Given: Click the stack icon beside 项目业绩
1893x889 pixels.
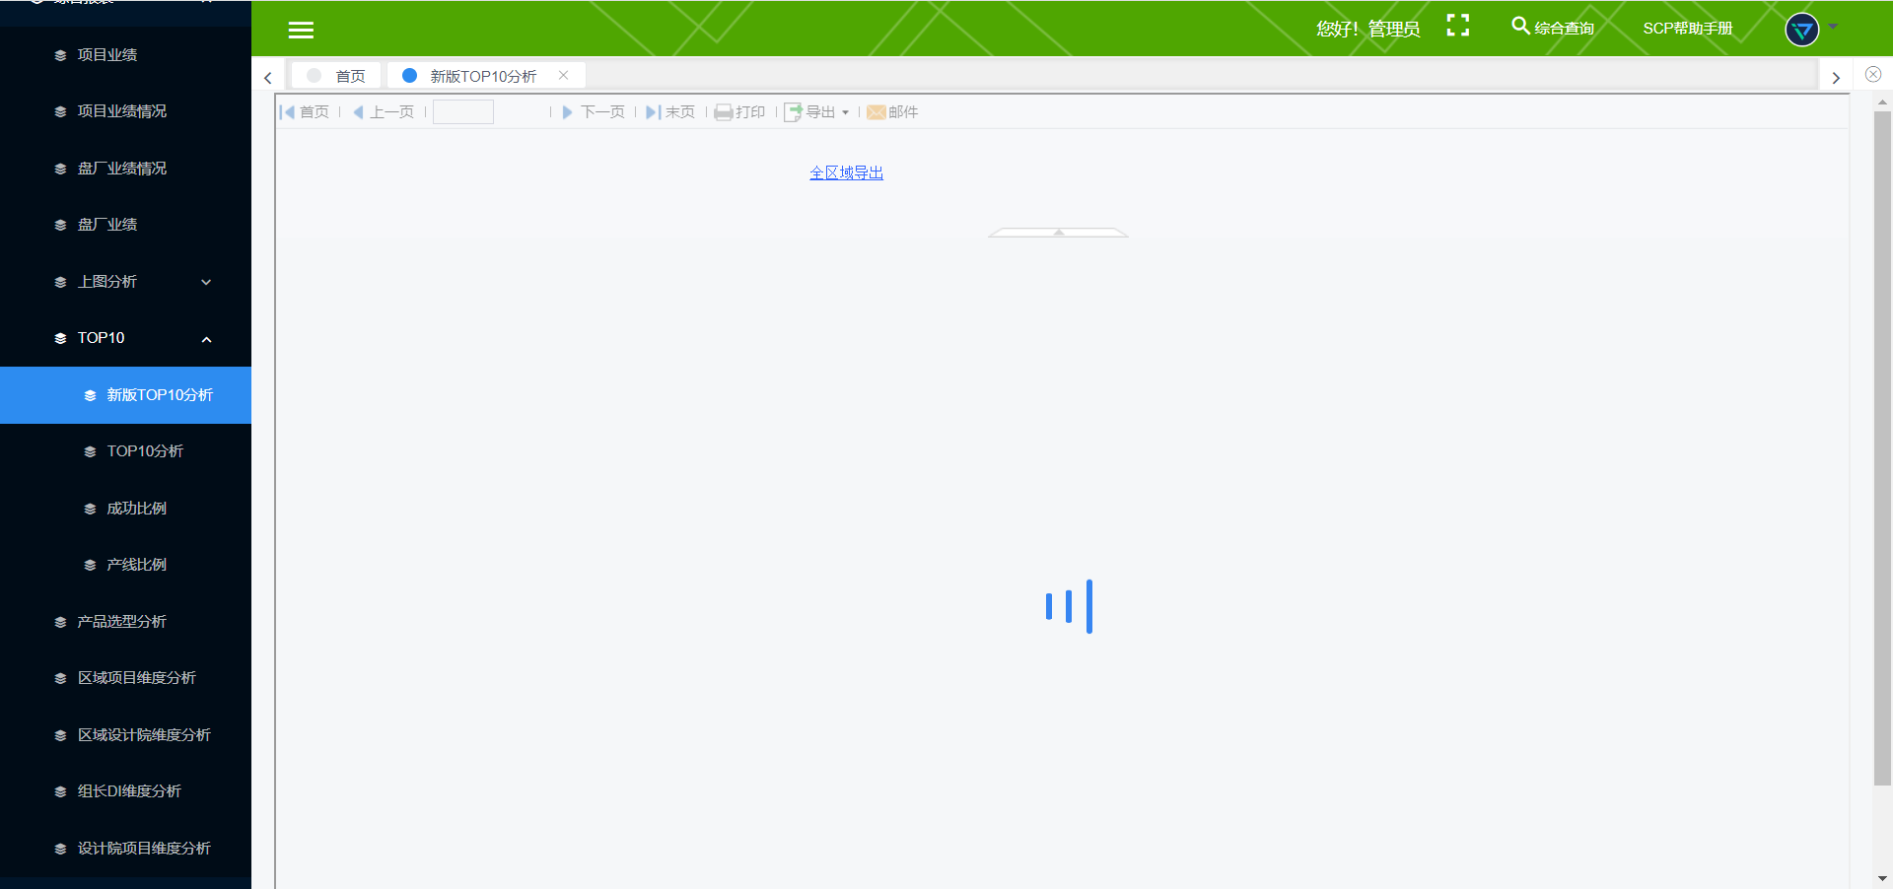Looking at the screenshot, I should [x=60, y=56].
